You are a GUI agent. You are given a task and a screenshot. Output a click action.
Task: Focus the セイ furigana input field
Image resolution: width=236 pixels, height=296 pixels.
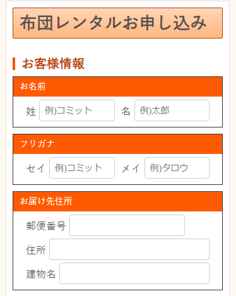point(82,168)
